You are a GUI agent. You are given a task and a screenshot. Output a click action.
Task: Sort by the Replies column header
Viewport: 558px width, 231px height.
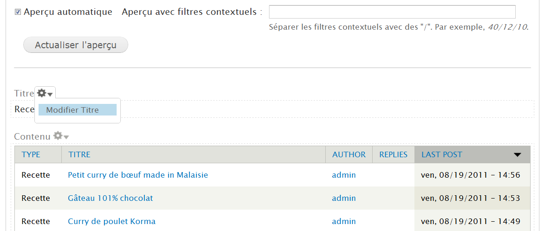click(x=393, y=154)
